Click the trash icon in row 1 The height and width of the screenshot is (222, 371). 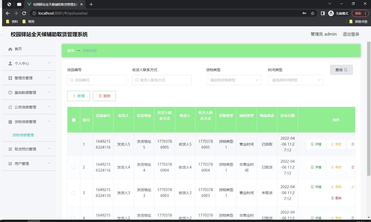(353, 144)
